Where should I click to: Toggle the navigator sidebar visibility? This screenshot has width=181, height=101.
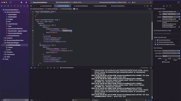pos(10,2)
